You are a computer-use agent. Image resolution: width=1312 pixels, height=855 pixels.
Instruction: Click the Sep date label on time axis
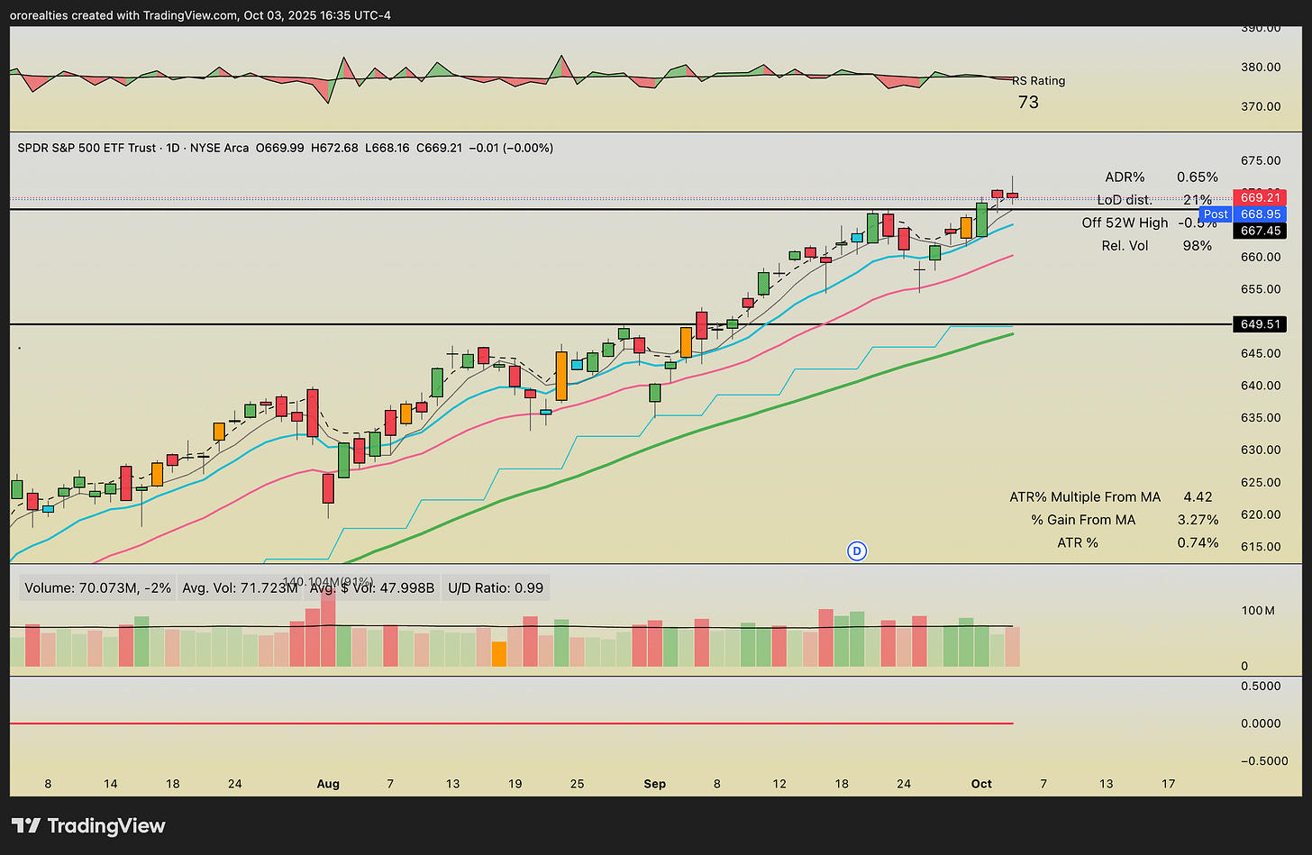click(x=655, y=784)
